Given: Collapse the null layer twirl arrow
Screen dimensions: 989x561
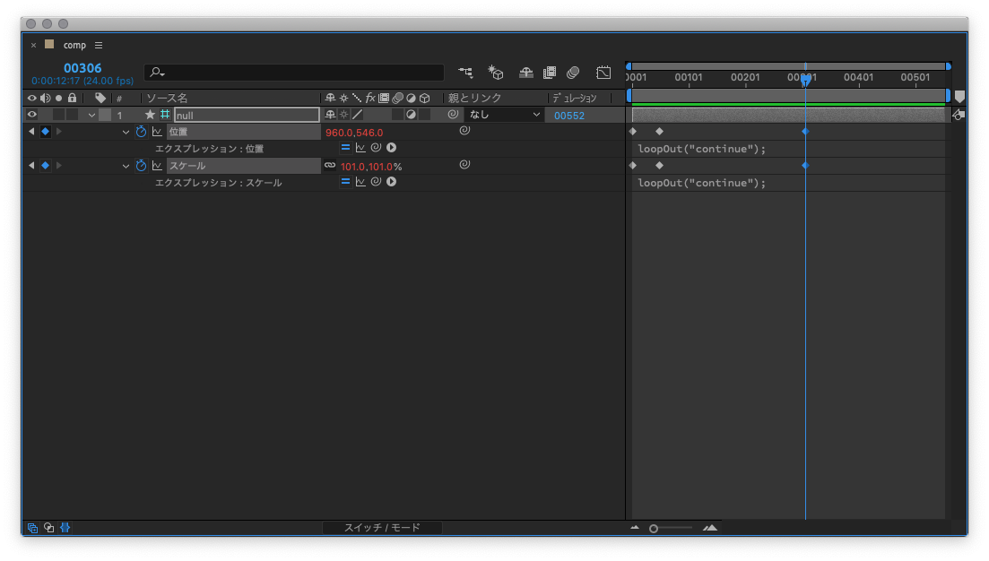Looking at the screenshot, I should tap(92, 116).
